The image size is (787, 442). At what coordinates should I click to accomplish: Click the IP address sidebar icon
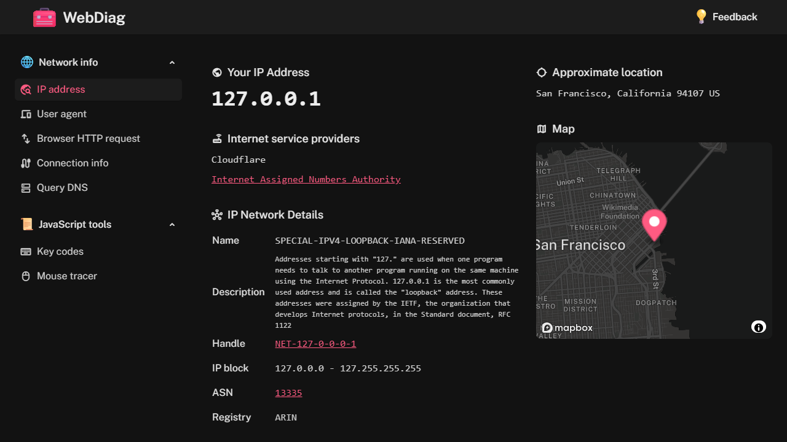point(26,90)
